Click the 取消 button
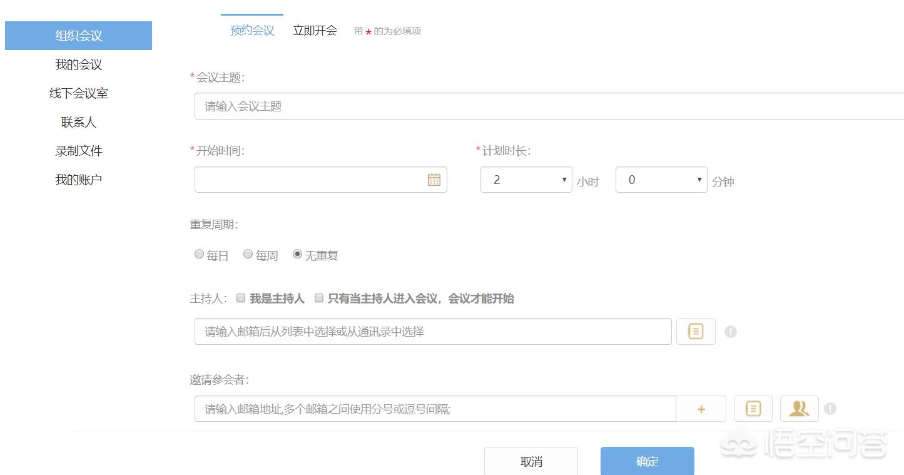This screenshot has height=475, width=904. [x=531, y=461]
